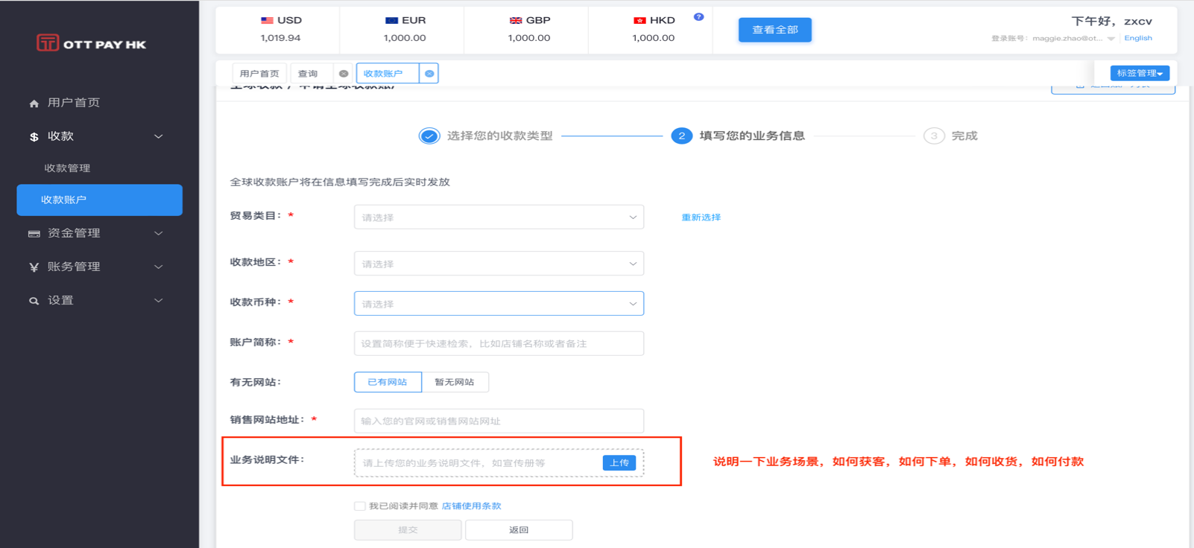This screenshot has height=548, width=1194.
Task: Expand the 账务管理 sidebar menu
Action: point(158,267)
